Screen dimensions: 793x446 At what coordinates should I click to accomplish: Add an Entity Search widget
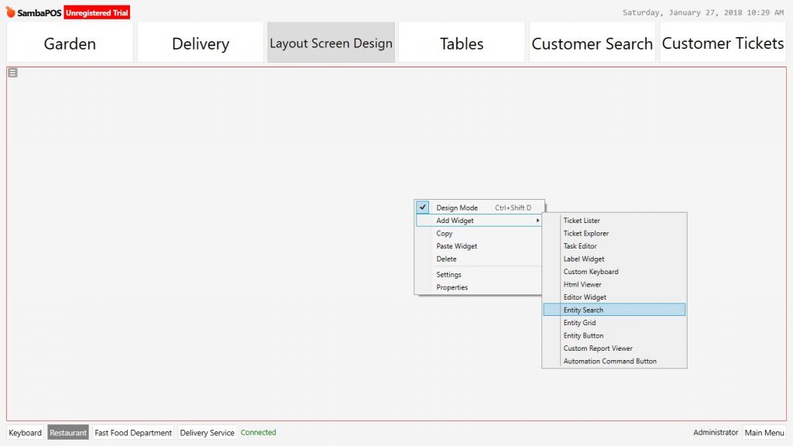coord(614,310)
